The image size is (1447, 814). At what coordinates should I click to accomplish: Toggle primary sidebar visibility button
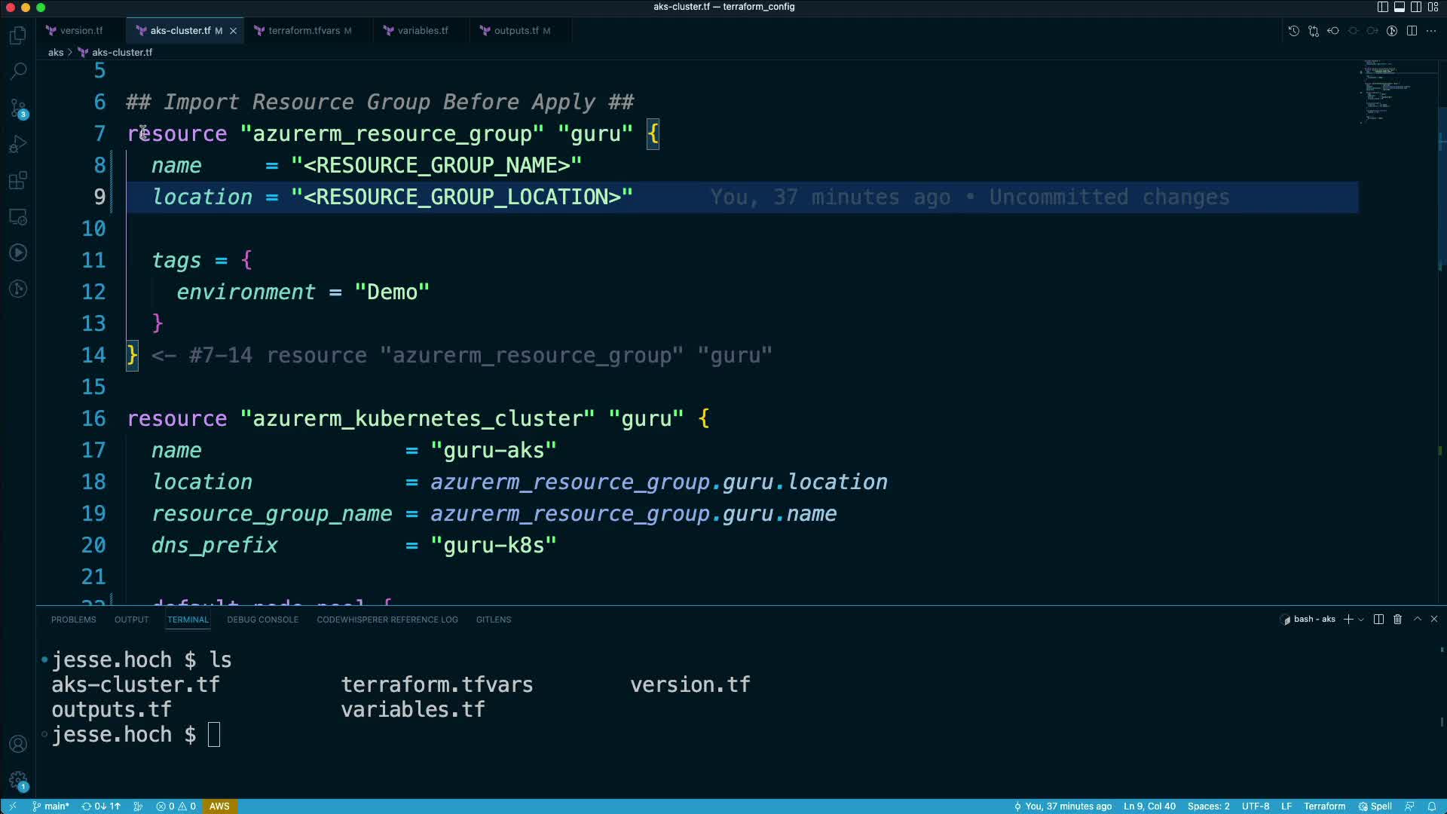(1382, 7)
